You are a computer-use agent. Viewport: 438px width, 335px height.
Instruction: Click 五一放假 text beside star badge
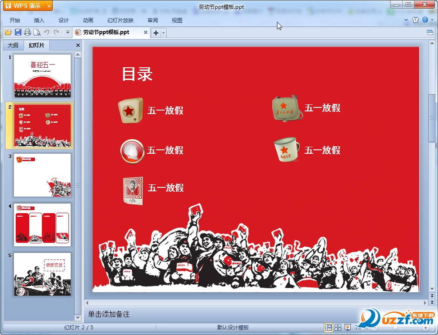coord(165,111)
